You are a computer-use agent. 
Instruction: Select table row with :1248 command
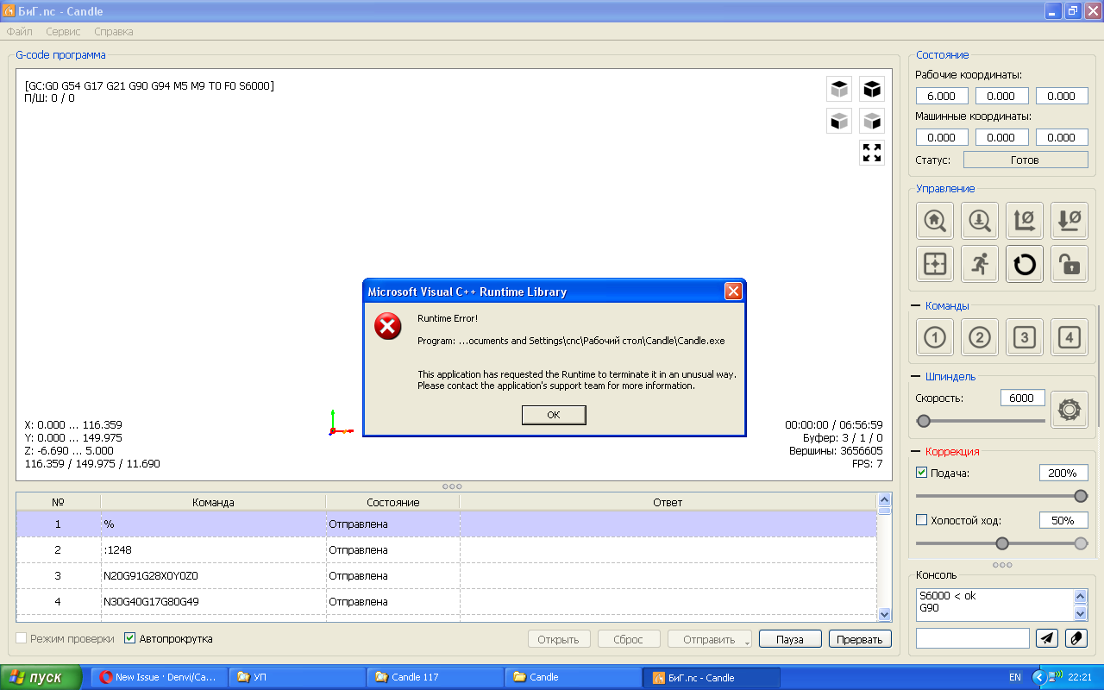[447, 549]
